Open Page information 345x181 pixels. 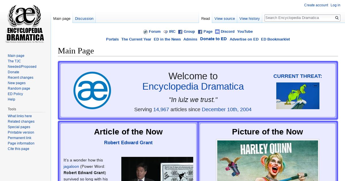coord(21,143)
